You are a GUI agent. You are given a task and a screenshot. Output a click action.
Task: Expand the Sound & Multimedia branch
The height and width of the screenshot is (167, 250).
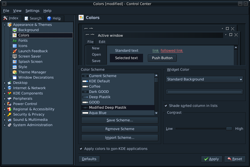(x=4, y=120)
